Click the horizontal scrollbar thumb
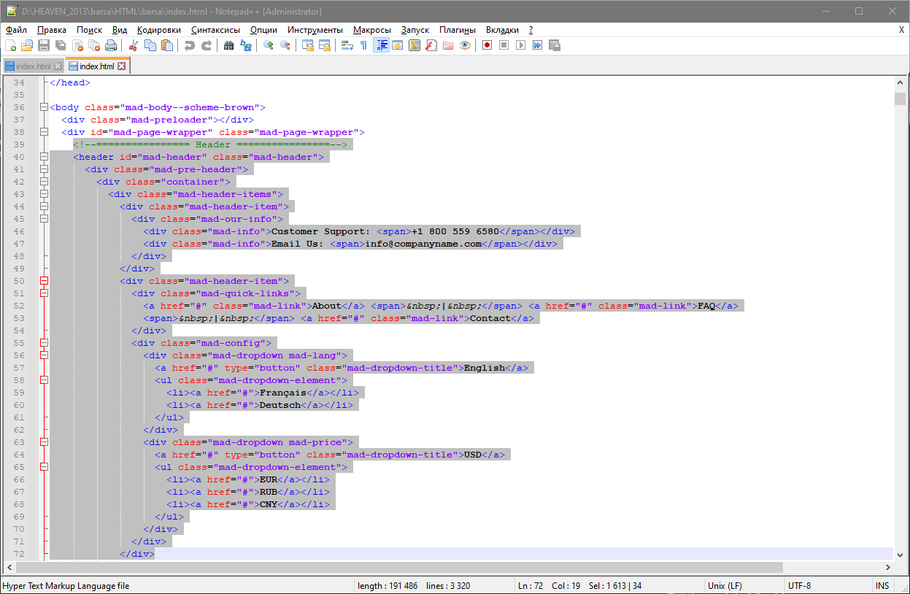The width and height of the screenshot is (910, 594). click(399, 567)
